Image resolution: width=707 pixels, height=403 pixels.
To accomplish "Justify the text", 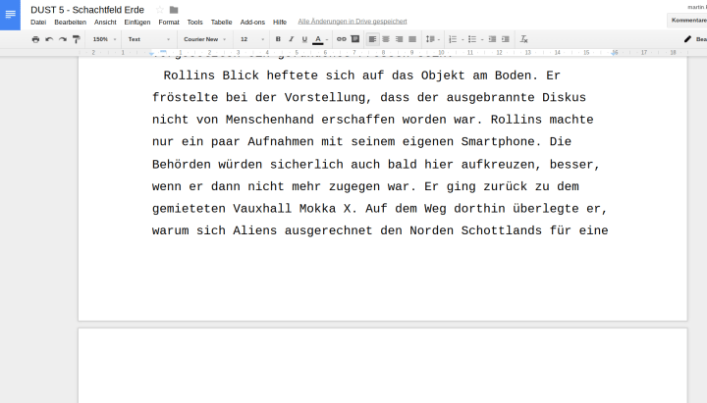I will 412,39.
